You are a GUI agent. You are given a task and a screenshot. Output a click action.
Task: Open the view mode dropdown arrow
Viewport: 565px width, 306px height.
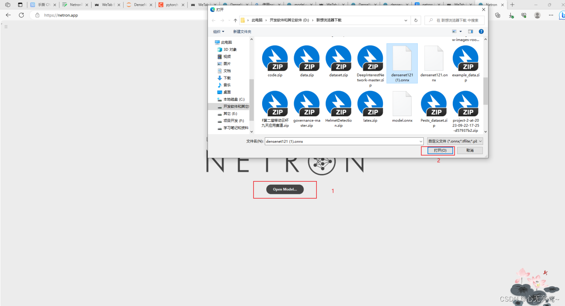(x=460, y=32)
